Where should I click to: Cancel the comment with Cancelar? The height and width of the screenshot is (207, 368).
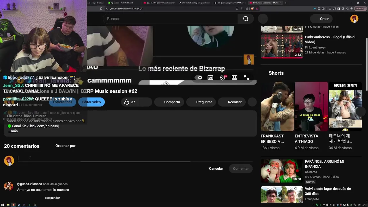pos(216,169)
